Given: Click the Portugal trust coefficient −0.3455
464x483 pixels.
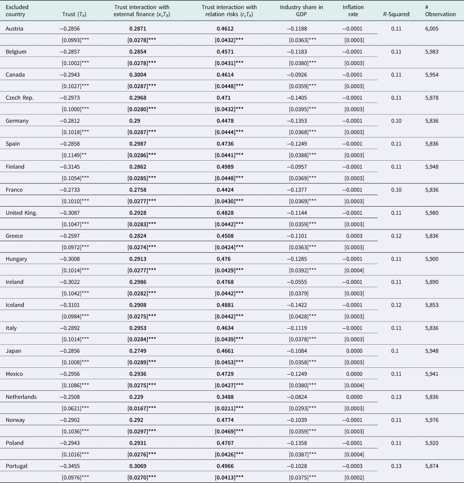Looking at the screenshot, I should [x=70, y=466].
